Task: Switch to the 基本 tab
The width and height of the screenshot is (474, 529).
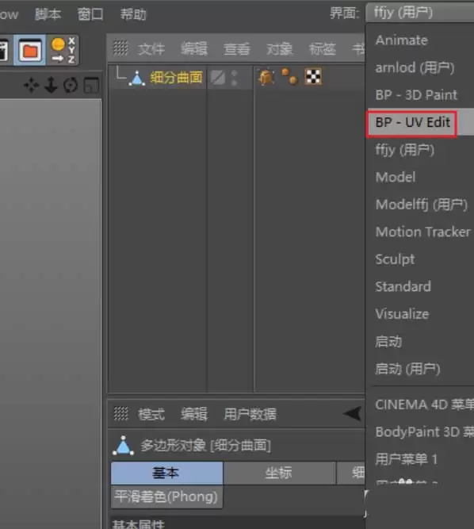Action: (167, 473)
